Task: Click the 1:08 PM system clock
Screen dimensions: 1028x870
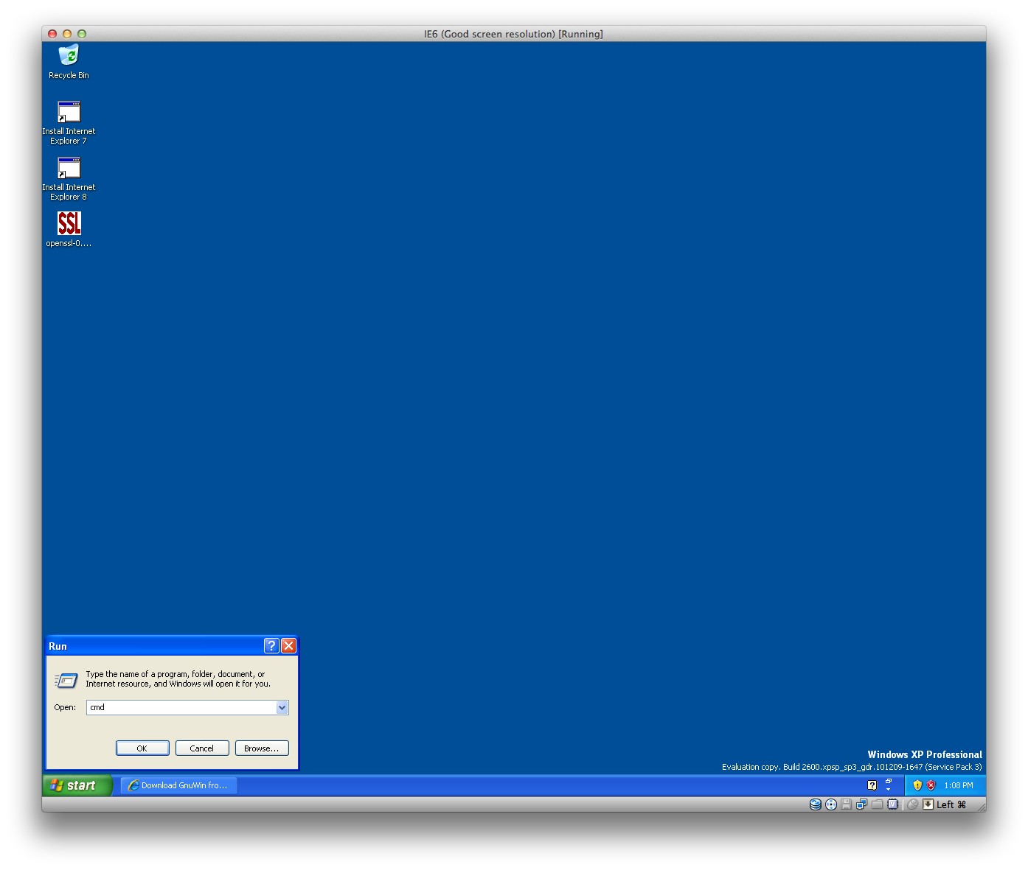Action: click(x=959, y=785)
